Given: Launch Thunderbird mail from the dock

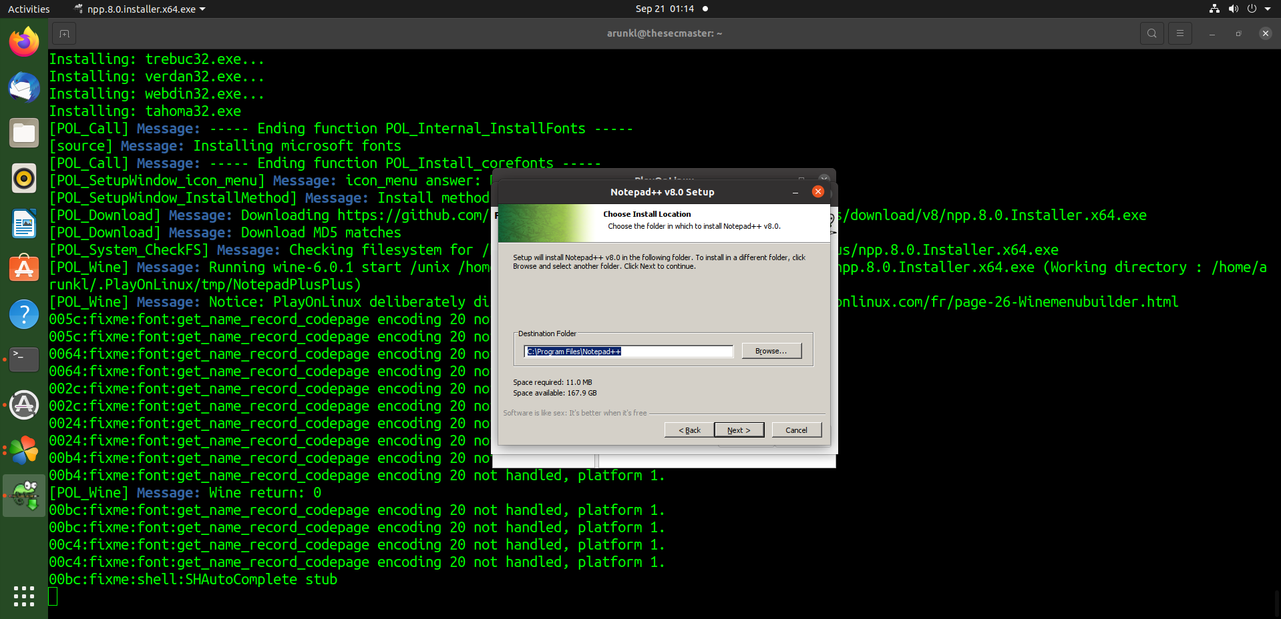Looking at the screenshot, I should tap(24, 87).
